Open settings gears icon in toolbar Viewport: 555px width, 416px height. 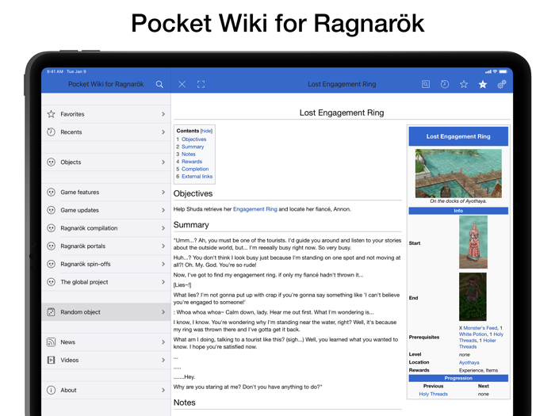tap(502, 84)
